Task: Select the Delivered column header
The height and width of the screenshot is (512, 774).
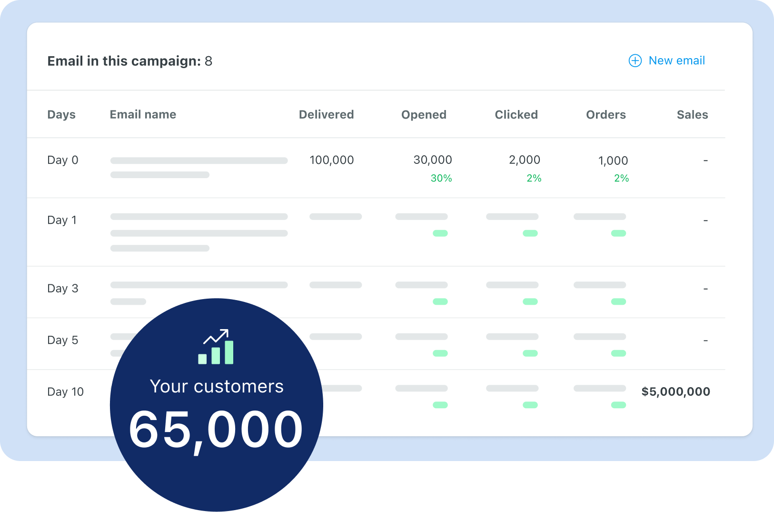Action: point(326,115)
